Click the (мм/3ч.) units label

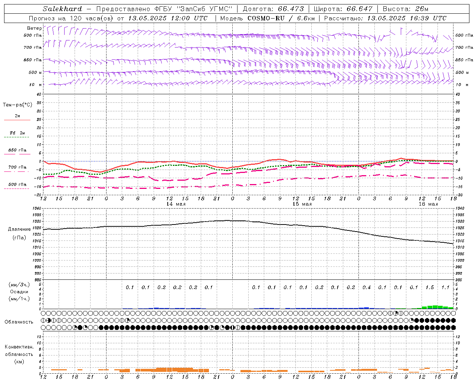(19, 285)
